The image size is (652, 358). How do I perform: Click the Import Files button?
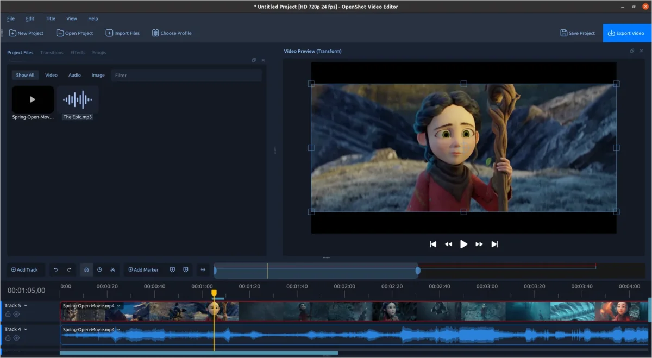click(x=122, y=33)
